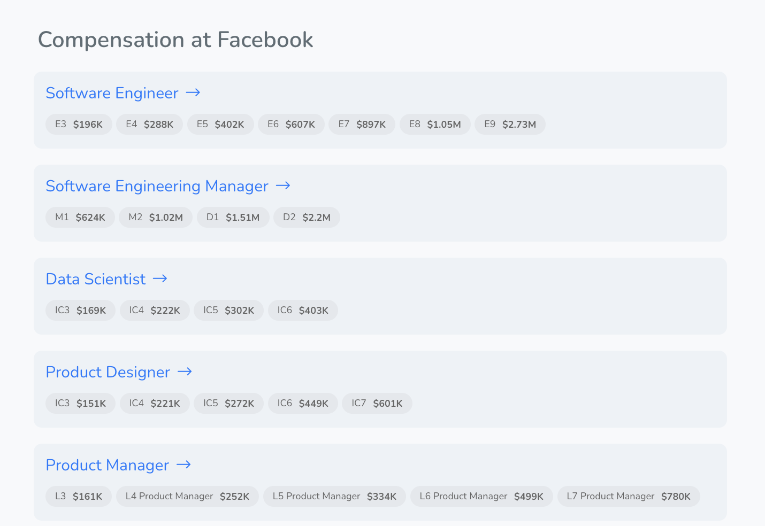Select the E3 $196K level chip
Viewport: 765px width, 526px height.
pyautogui.click(x=79, y=124)
